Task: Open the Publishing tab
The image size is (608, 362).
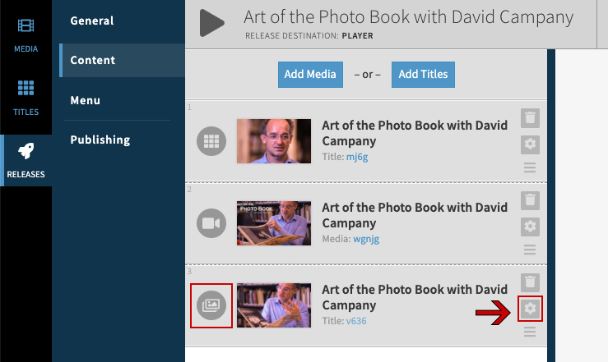Action: 100,140
